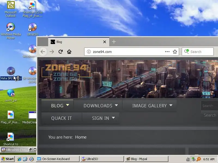Open the SIGN IN menu item
Viewport: 218px width, 163px height.
pos(101,118)
